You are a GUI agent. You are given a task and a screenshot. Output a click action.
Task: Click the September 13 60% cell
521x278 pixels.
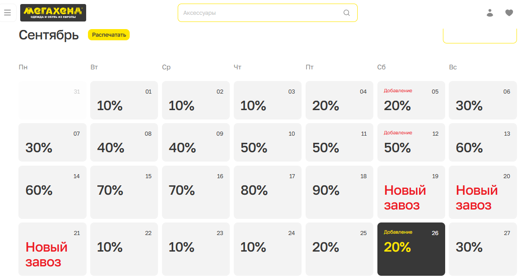pos(483,142)
